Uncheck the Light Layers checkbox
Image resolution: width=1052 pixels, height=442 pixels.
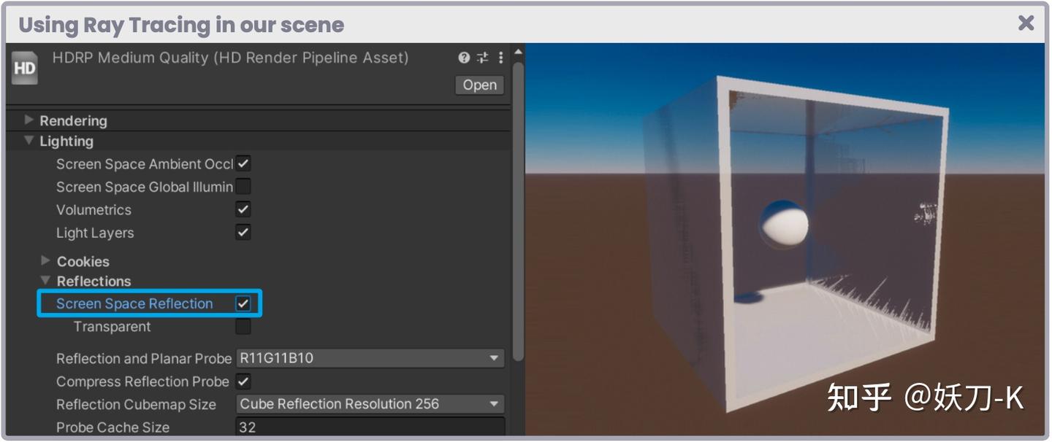243,232
